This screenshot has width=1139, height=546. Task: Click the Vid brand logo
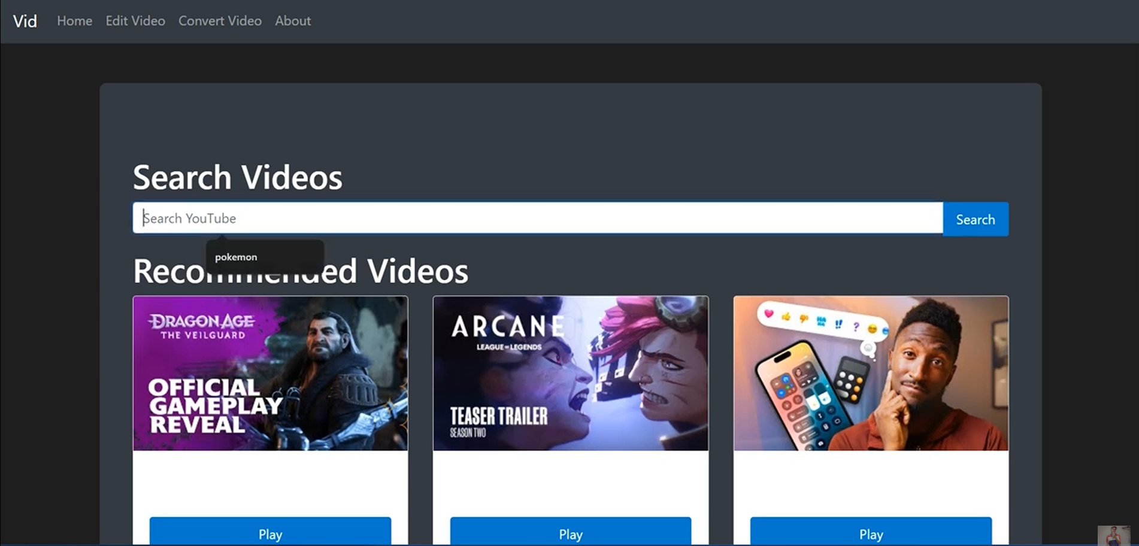tap(25, 21)
